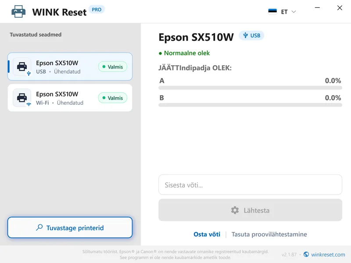Click the Epson SX510W title heading
The image size is (351, 263).
tap(196, 37)
